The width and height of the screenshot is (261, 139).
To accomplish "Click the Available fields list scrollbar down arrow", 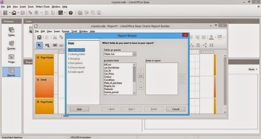I will [x=134, y=93].
